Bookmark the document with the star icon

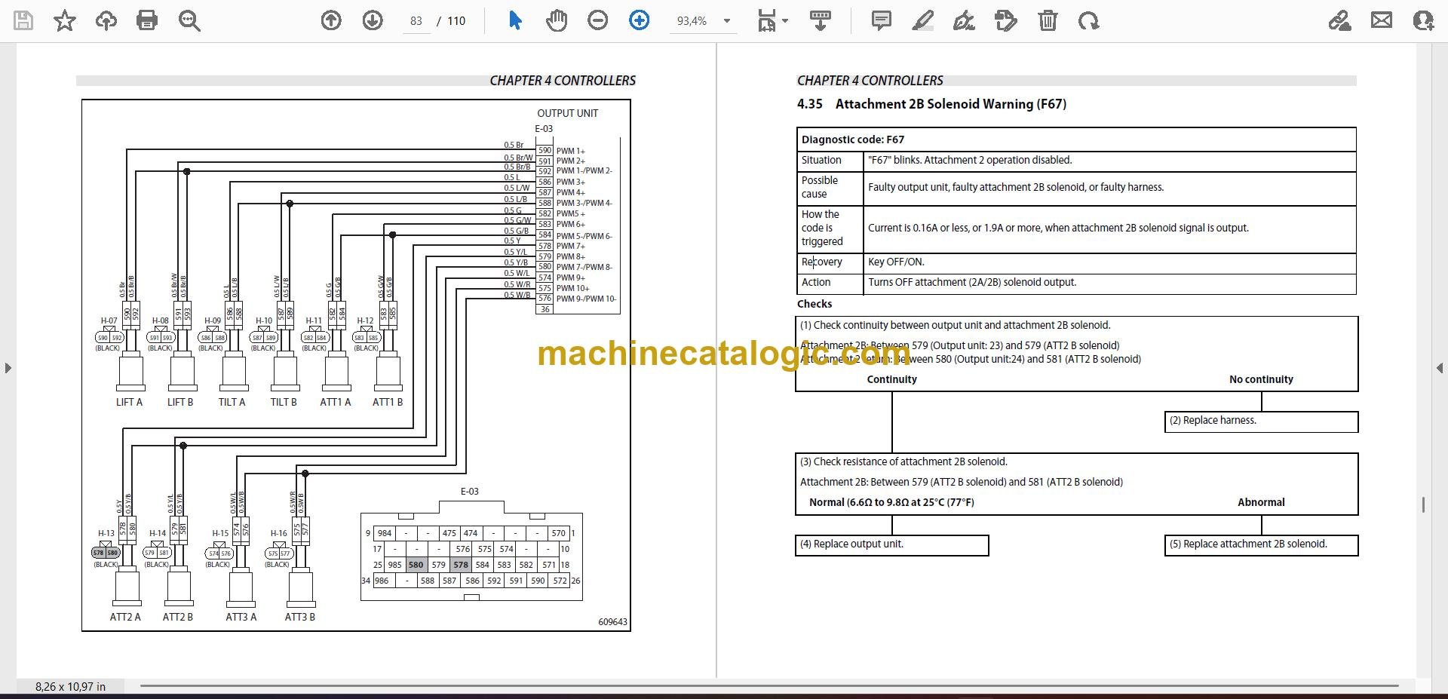click(65, 20)
